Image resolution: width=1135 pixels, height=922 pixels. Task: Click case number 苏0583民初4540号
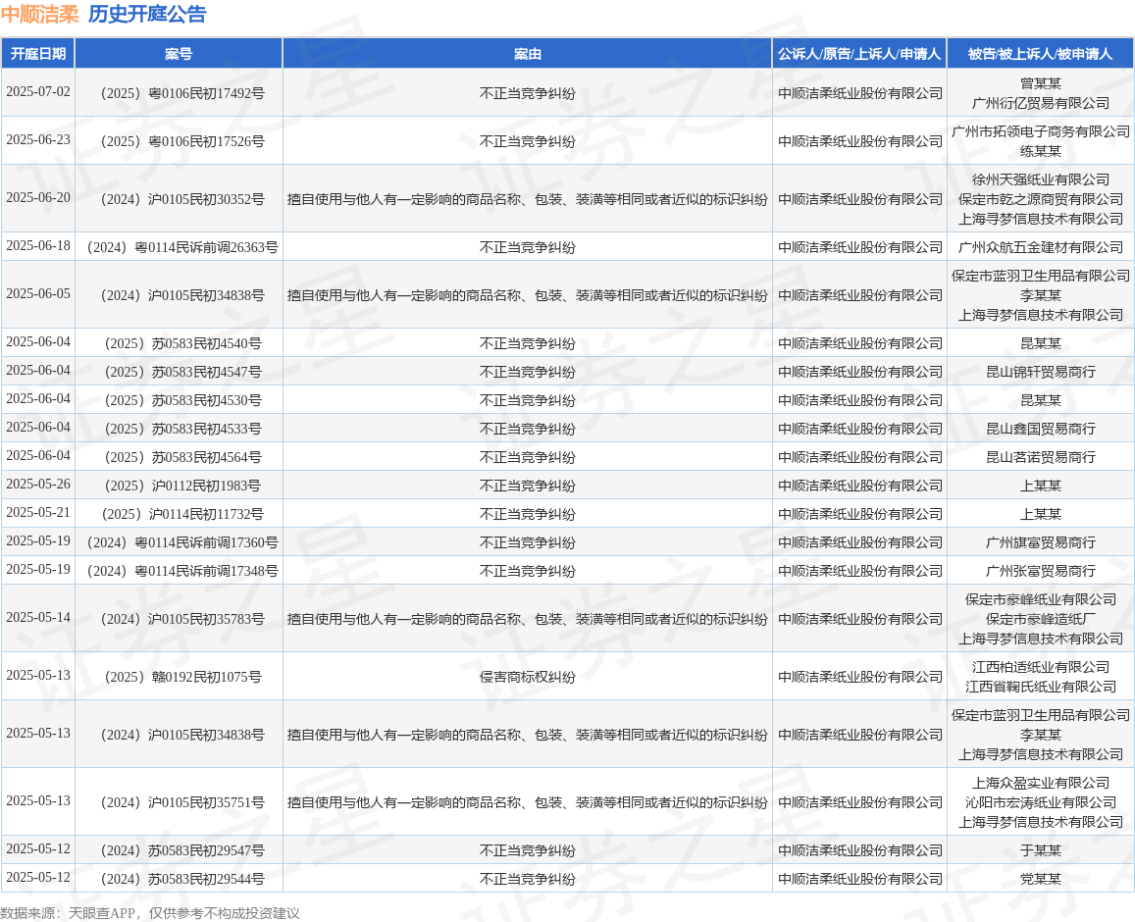click(182, 343)
